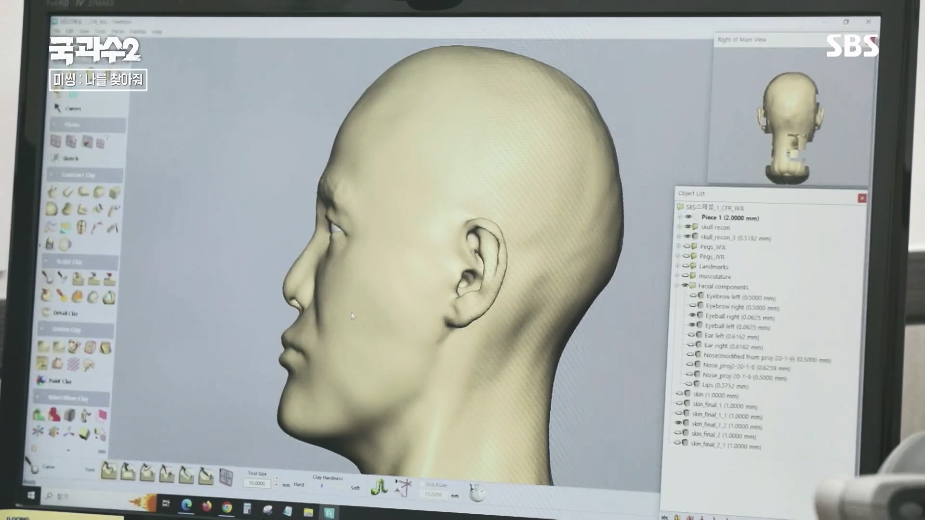Viewport: 925px width, 520px height.
Task: Select the round sphere icon in Construct Clay
Action: pos(52,209)
